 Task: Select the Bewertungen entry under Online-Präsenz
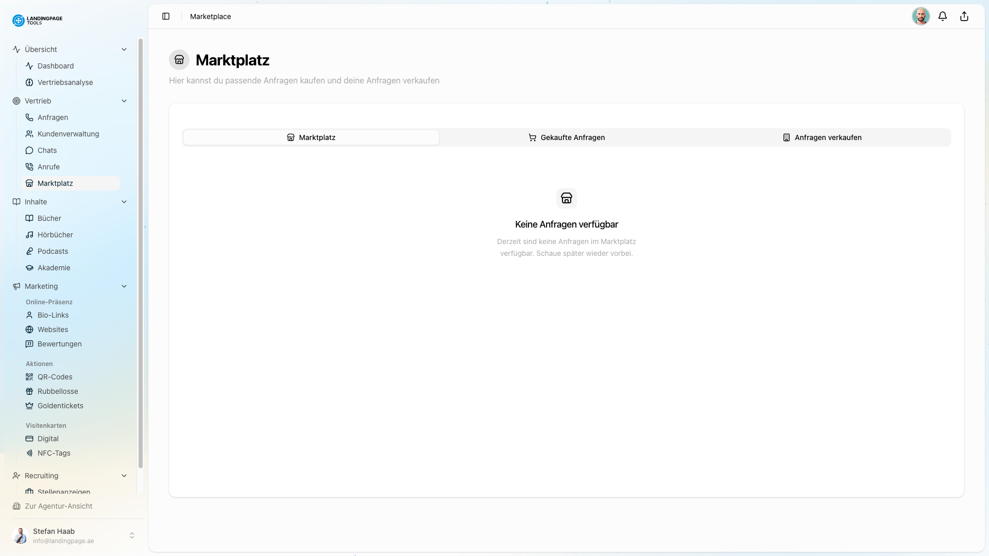60,344
